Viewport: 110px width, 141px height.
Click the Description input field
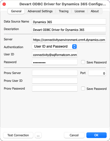pos(69,29)
